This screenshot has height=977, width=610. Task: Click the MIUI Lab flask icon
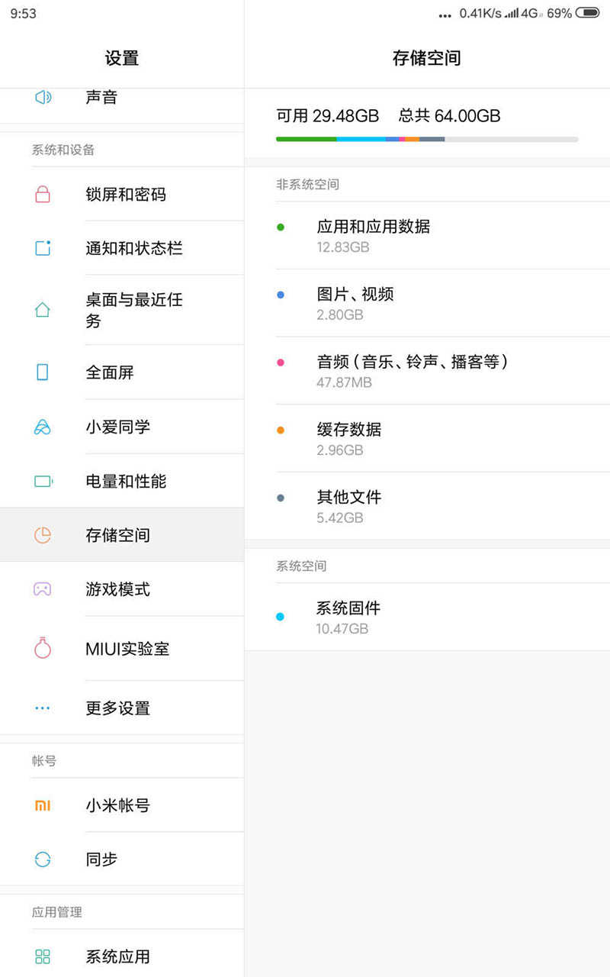point(43,648)
